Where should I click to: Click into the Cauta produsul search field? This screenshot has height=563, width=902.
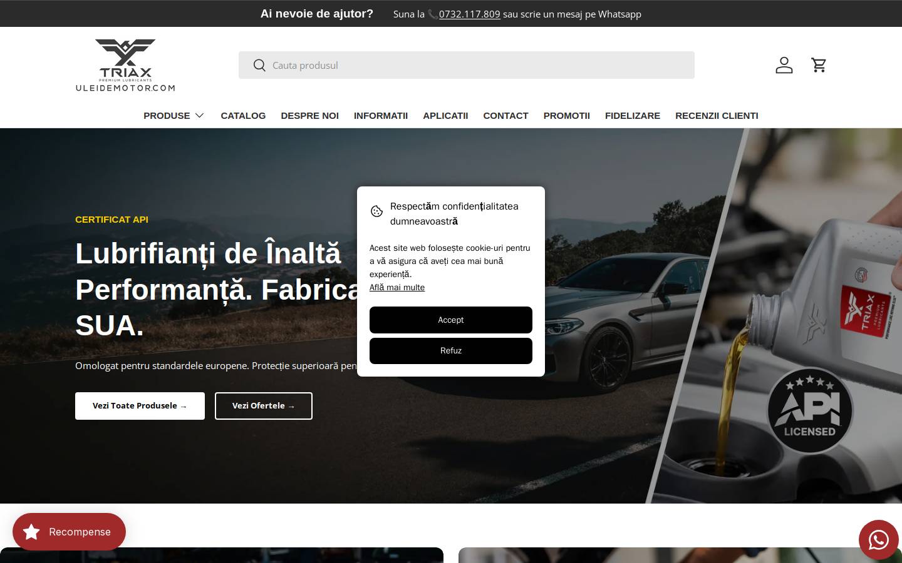click(x=467, y=65)
